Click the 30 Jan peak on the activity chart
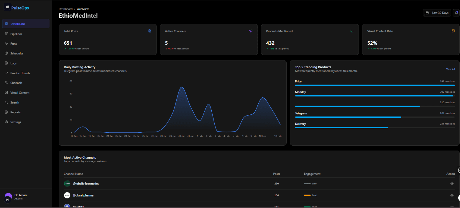Screen dimensions: 460x208 182,87
